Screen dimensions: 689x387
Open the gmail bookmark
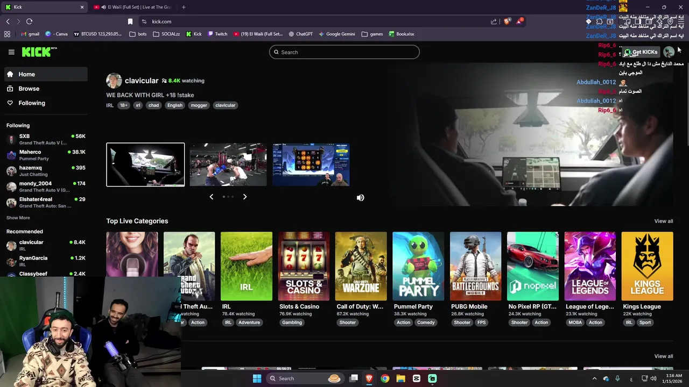coord(30,34)
